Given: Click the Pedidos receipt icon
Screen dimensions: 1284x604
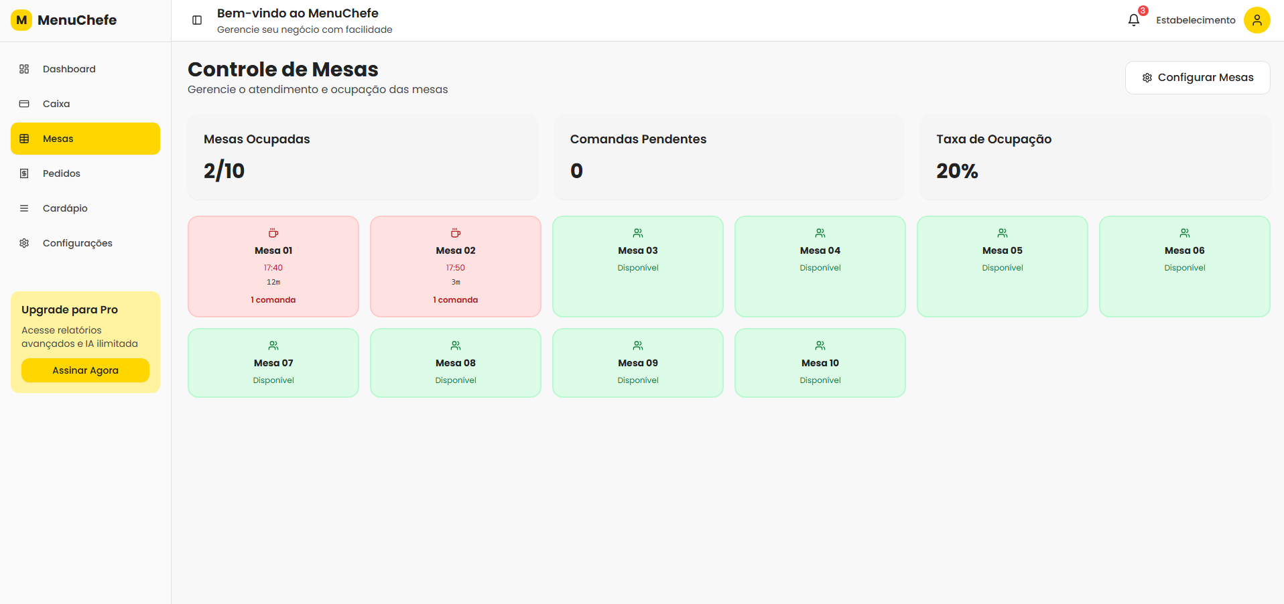Looking at the screenshot, I should [x=24, y=173].
